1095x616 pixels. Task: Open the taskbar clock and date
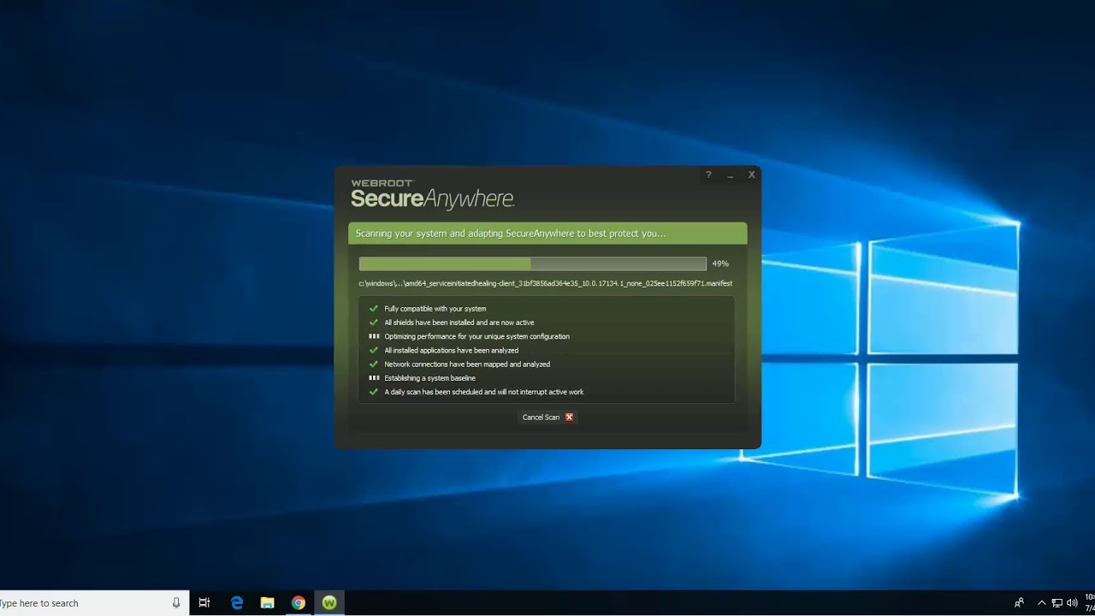1089,603
